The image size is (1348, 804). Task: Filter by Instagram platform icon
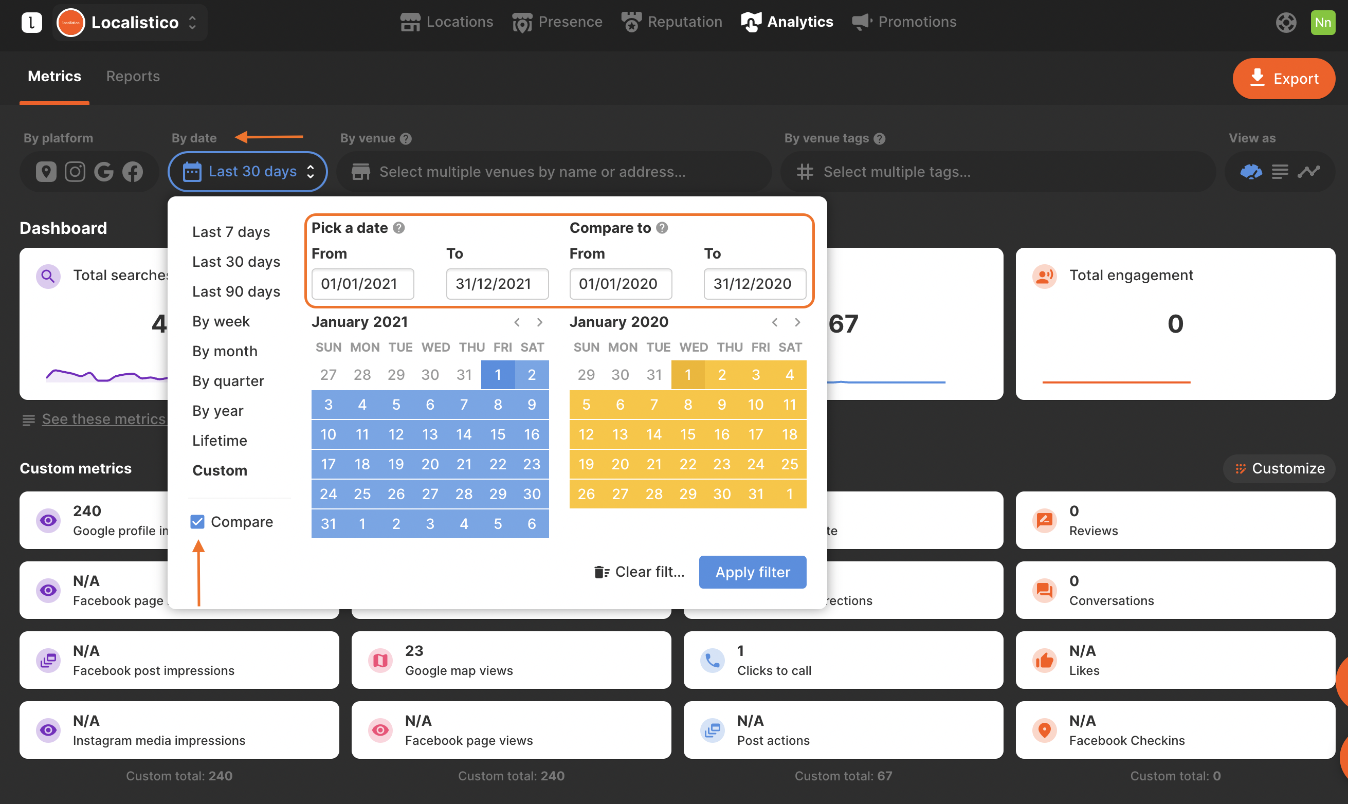tap(75, 172)
